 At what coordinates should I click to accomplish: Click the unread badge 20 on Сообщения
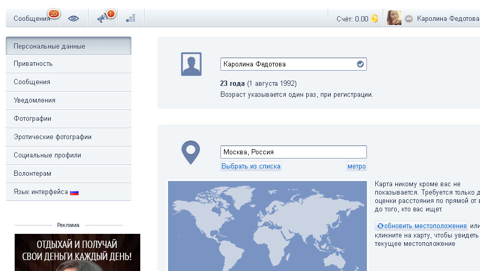click(x=53, y=14)
